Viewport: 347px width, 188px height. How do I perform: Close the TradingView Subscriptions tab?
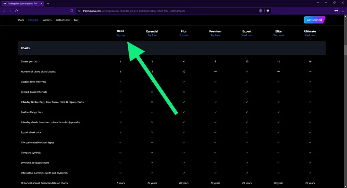coord(41,3)
